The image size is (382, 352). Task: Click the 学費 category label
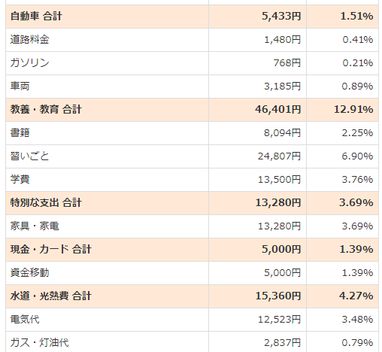tap(20, 180)
